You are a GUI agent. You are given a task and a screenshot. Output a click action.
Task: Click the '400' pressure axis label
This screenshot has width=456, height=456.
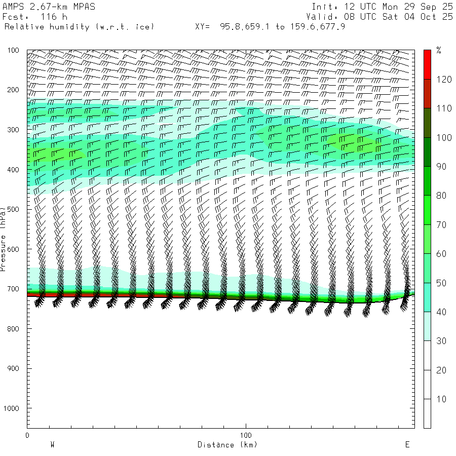coord(13,170)
